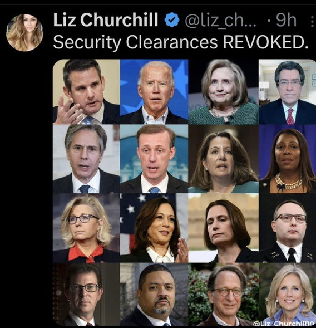Image resolution: width=316 pixels, height=328 pixels.
Task: Open photo of man with round tortoiseshell glasses
Action: (224, 295)
